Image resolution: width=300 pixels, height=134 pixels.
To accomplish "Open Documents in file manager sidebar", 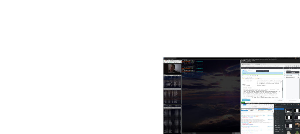I will pos(279,111).
